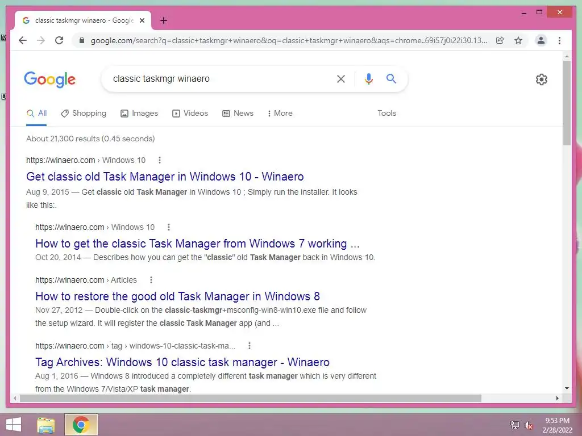Click the vertical scrollbar thumb
This screenshot has width=582, height=436.
click(567, 103)
